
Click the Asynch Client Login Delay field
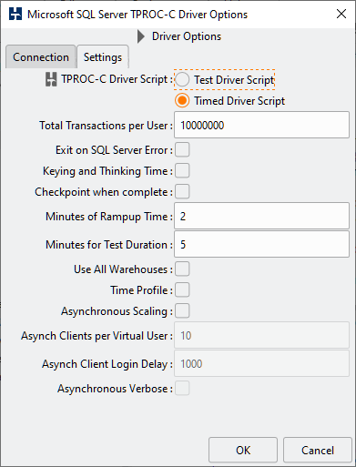(x=261, y=363)
